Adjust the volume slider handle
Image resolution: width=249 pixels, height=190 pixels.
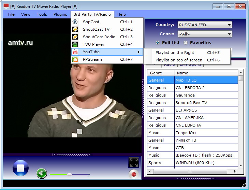(69, 174)
